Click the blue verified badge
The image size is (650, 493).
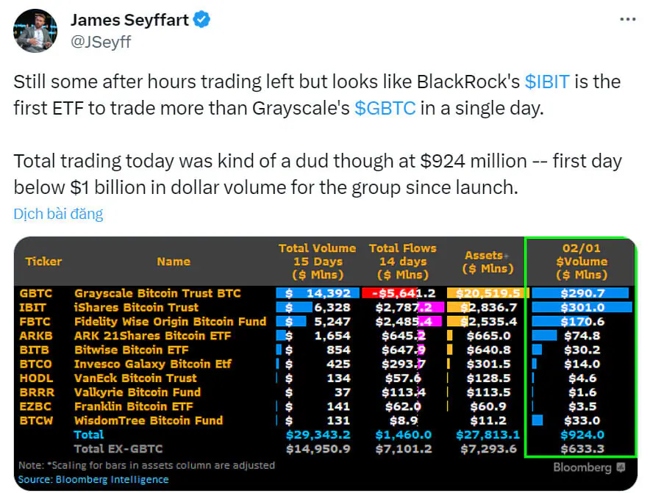(203, 20)
